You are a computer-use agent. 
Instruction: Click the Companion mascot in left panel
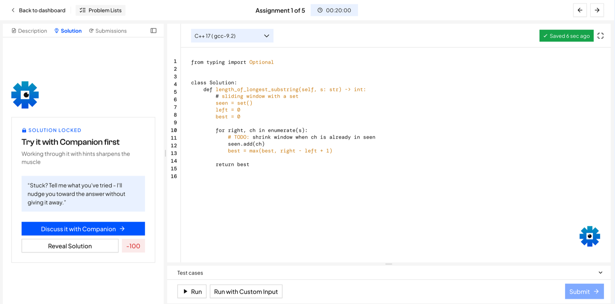coord(25,95)
